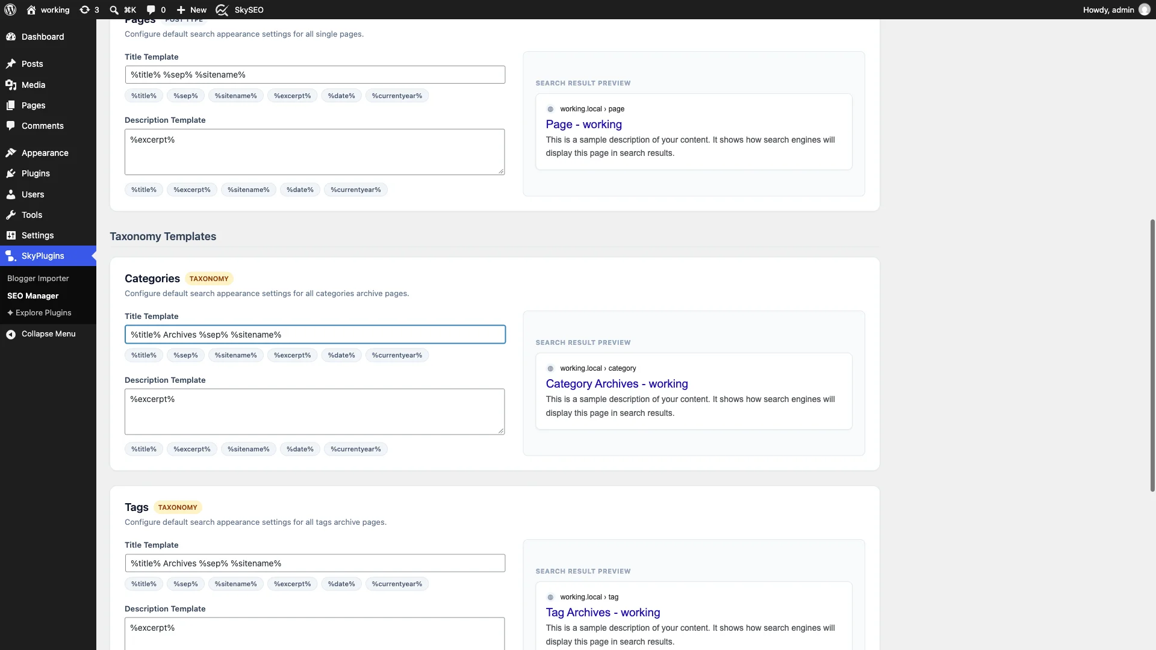Screen dimensions: 1156x650
Task: Focus the Tags Description Template textarea
Action: pos(315,634)
